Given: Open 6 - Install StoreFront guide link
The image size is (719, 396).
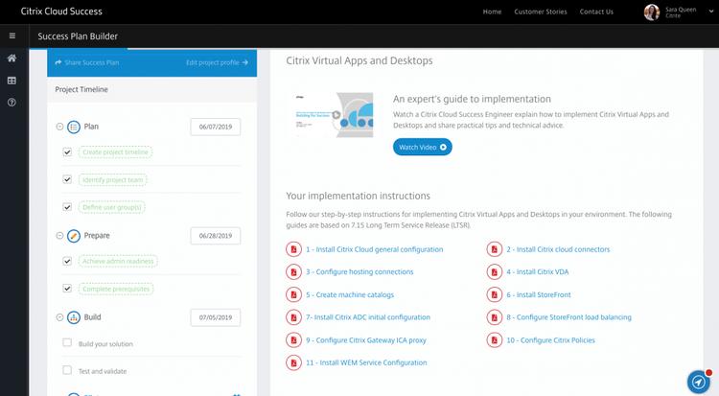Looking at the screenshot, I should tap(539, 295).
